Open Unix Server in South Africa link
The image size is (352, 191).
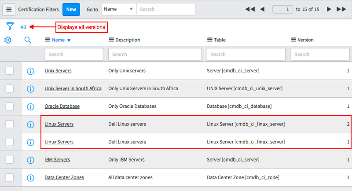click(x=73, y=88)
